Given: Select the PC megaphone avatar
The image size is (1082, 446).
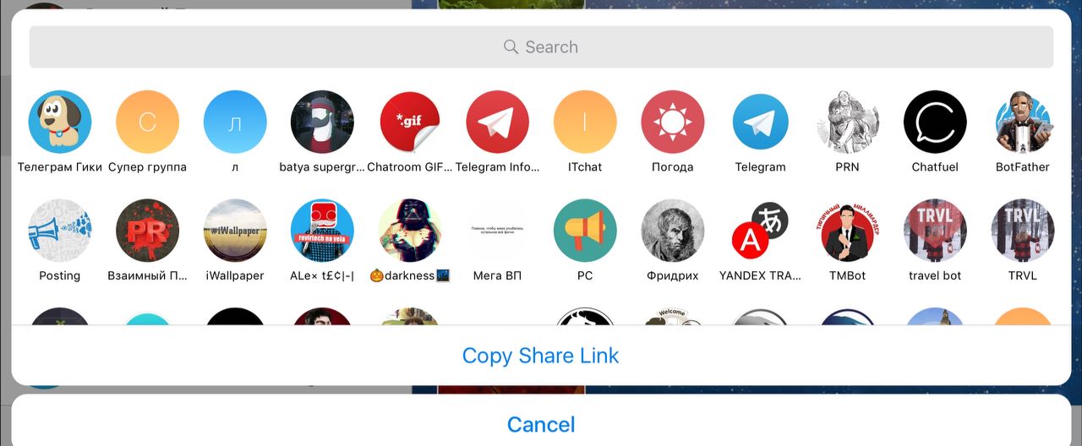Looking at the screenshot, I should tap(585, 231).
